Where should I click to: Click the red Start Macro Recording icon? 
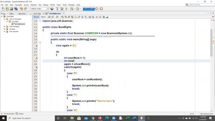coord(97,17)
